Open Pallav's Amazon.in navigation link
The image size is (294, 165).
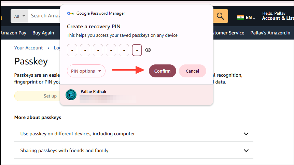pos(270,33)
